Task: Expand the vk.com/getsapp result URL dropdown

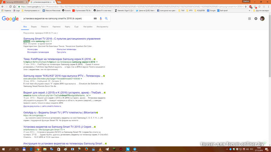Action: [45, 116]
